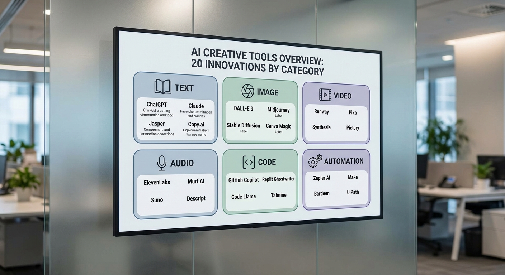The image size is (505, 275).
Task: Click ElevenLabs in the Audio card
Action: [x=157, y=182]
